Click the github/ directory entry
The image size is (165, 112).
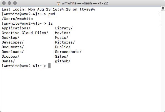click(x=62, y=61)
